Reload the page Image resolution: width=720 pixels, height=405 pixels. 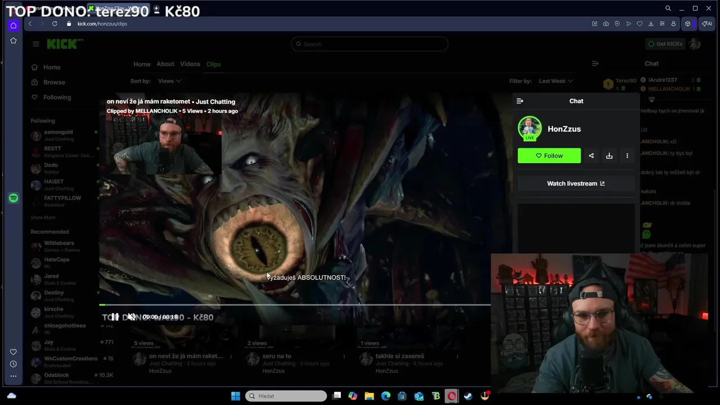click(55, 24)
